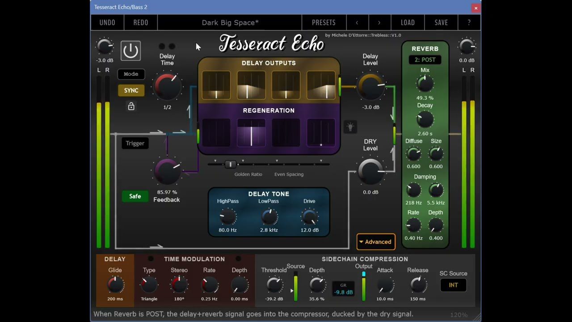Image resolution: width=572 pixels, height=322 pixels.
Task: Click the GR -9.8 dB readout
Action: [343, 289]
